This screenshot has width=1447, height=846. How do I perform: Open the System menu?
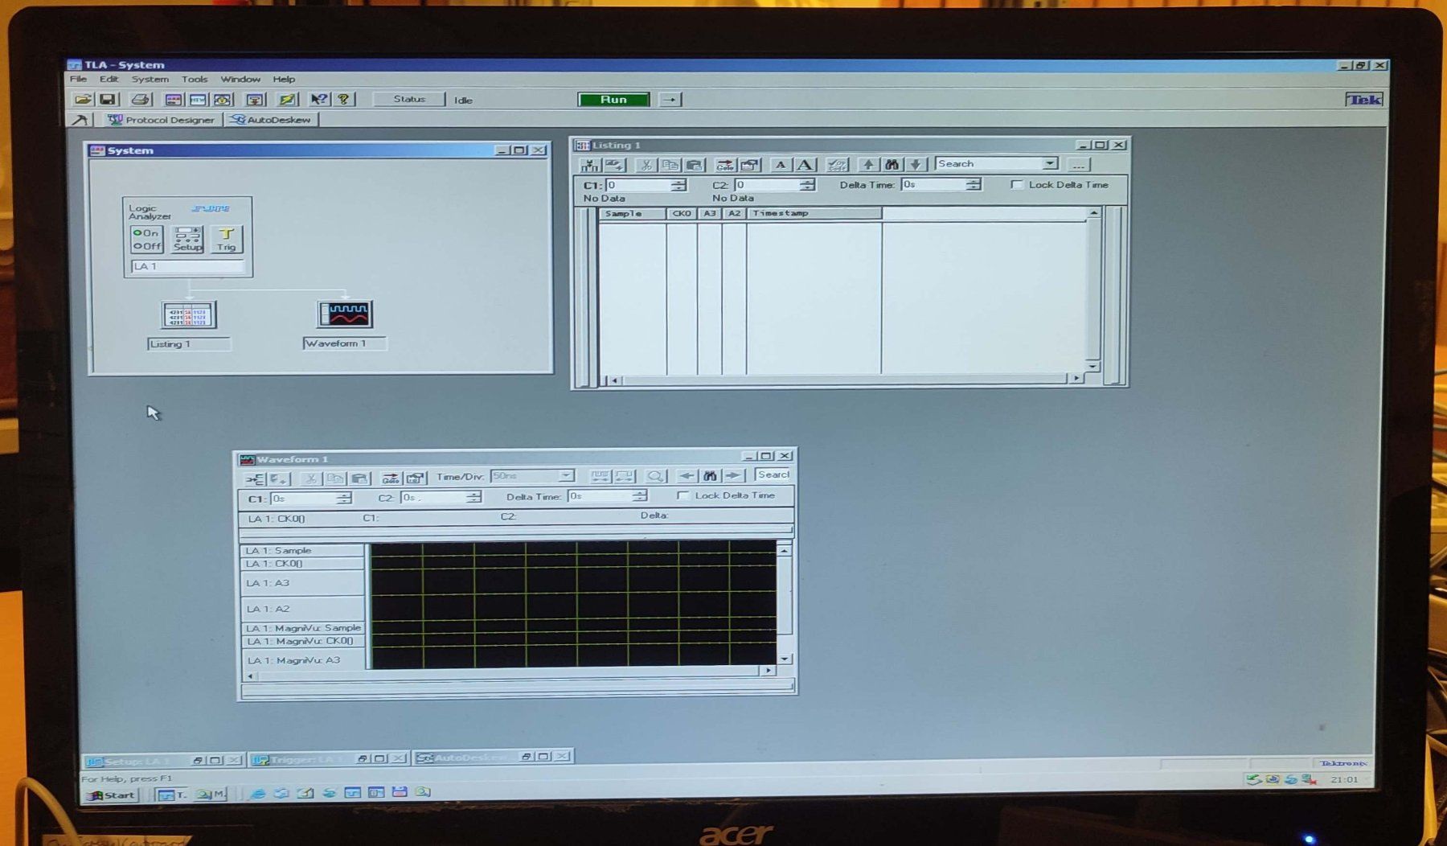(x=150, y=79)
